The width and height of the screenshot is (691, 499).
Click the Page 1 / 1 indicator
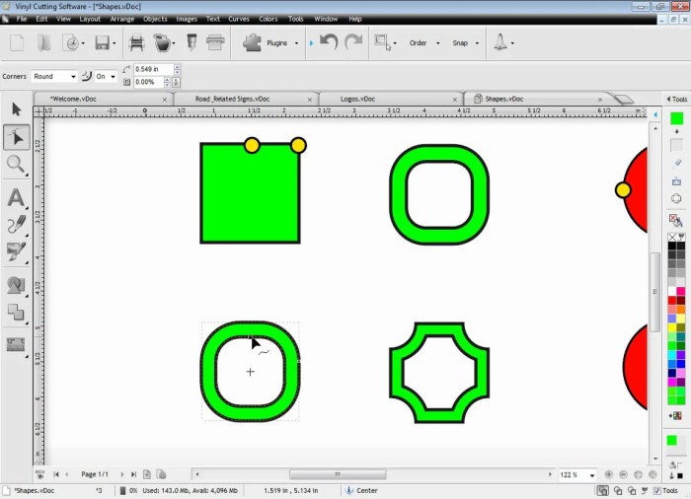[95, 474]
